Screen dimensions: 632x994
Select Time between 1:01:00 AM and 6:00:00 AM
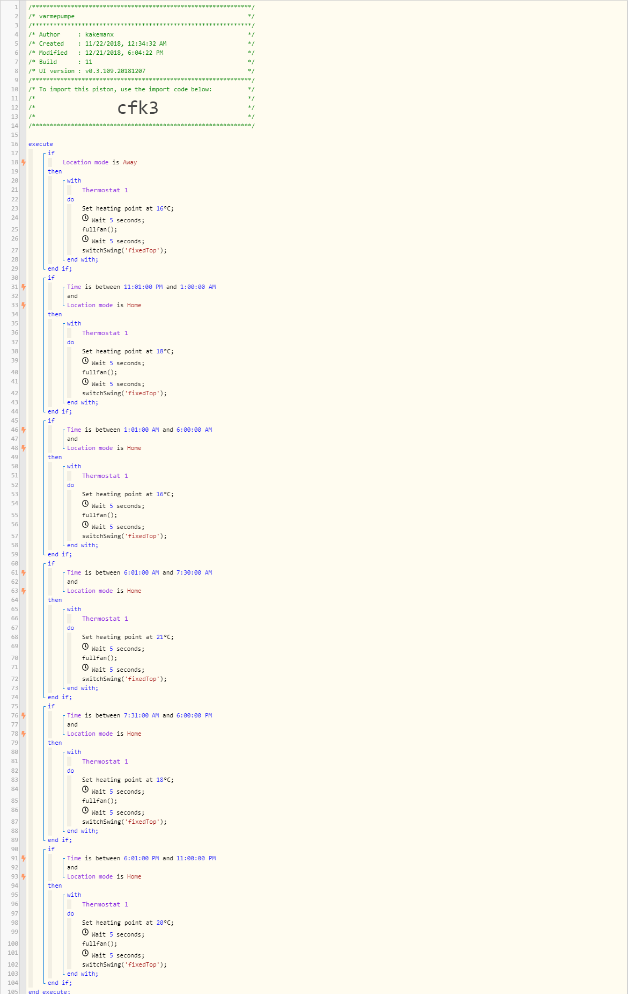point(139,430)
